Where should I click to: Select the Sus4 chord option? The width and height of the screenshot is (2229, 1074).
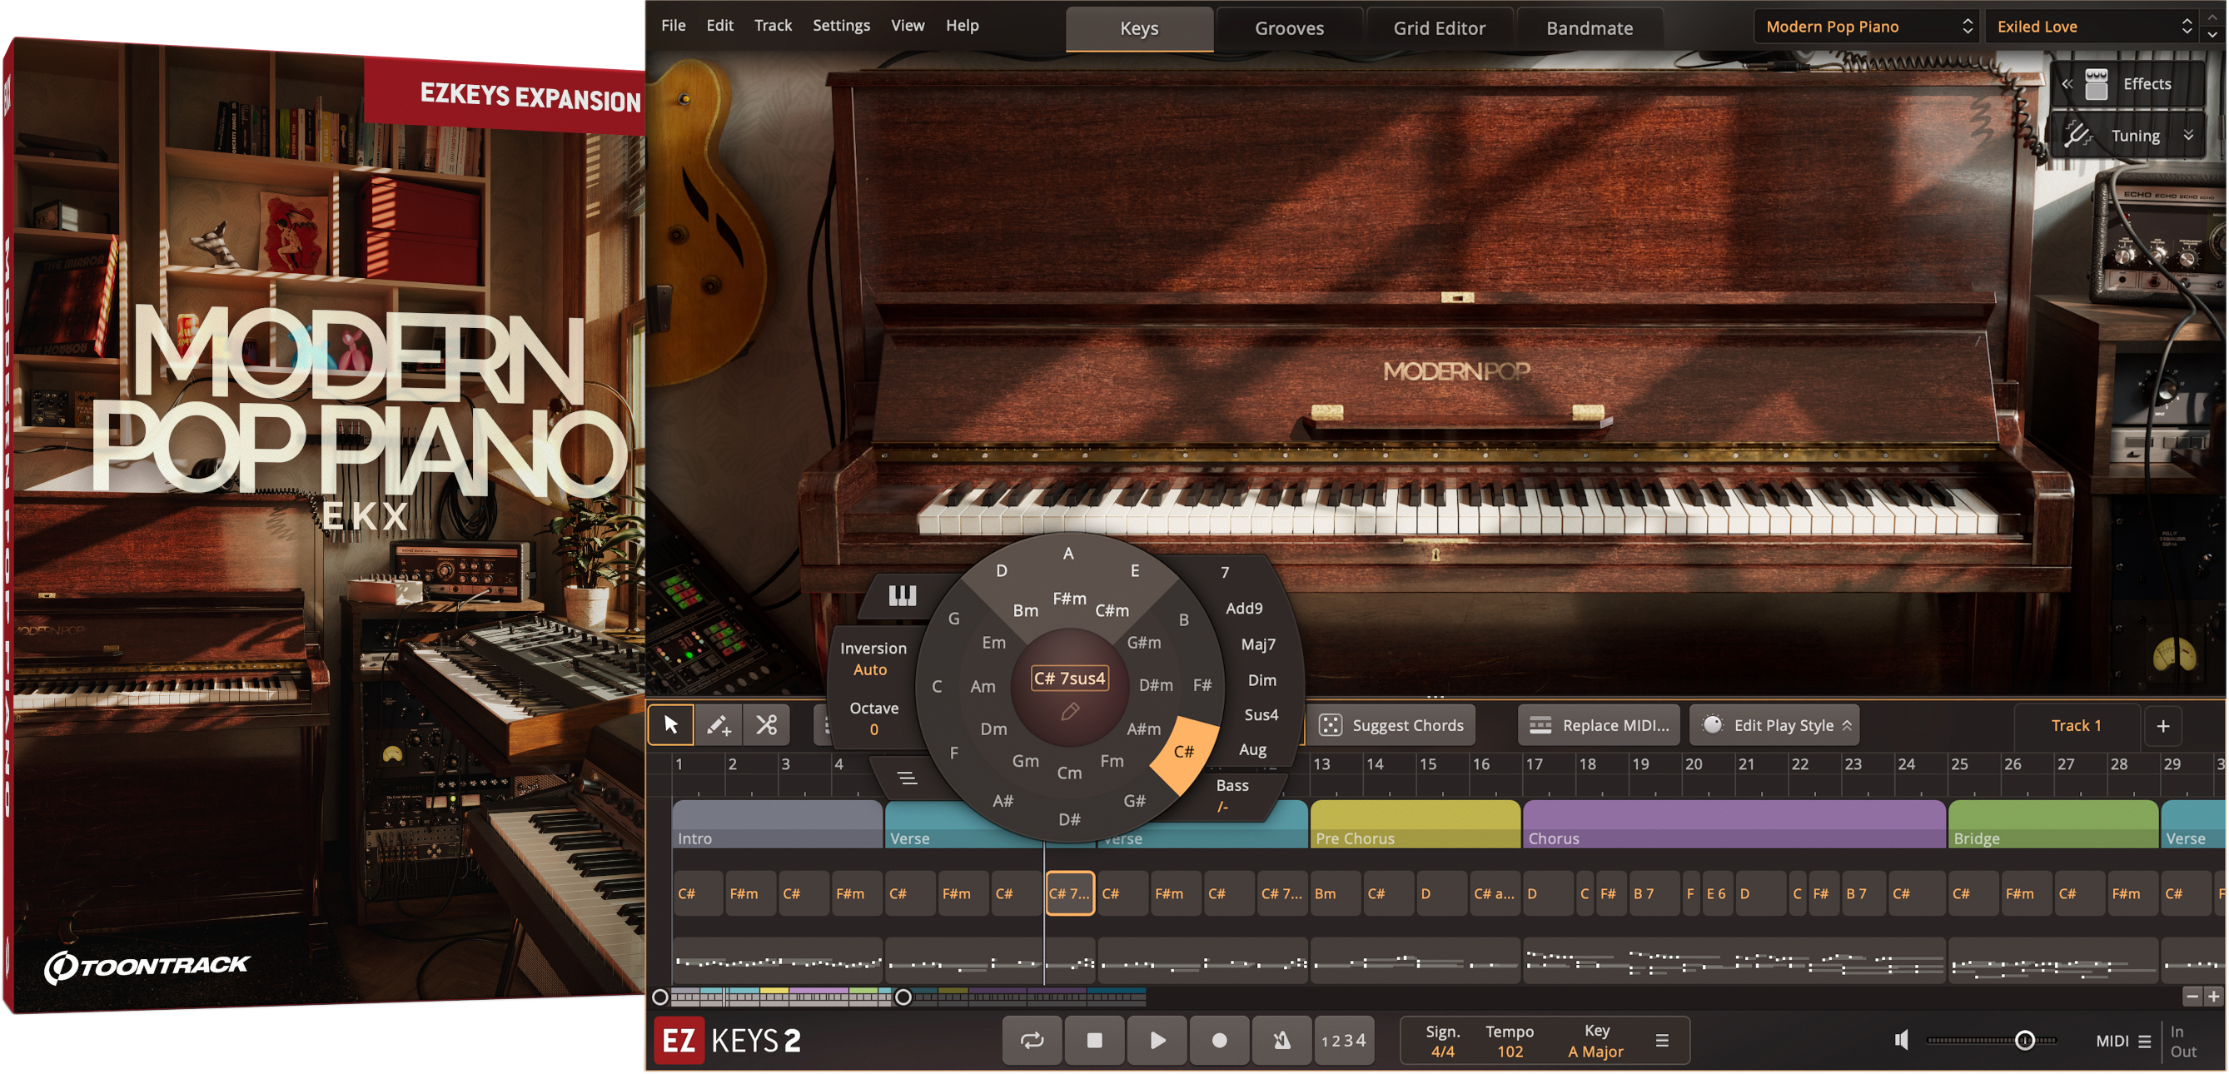(x=1261, y=715)
